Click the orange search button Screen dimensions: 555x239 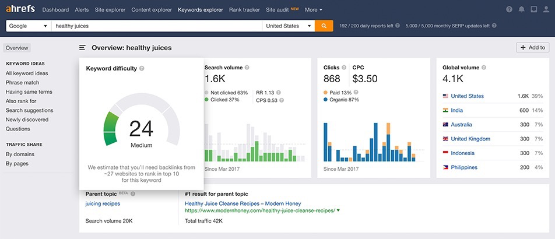324,26
